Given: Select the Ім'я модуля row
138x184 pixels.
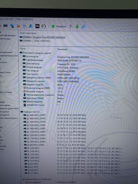Looking at the screenshot, I should point(56,57).
